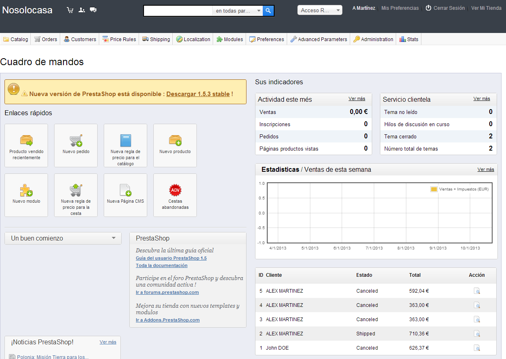
Task: Open the Acceso Rápido dropdown
Action: point(320,10)
